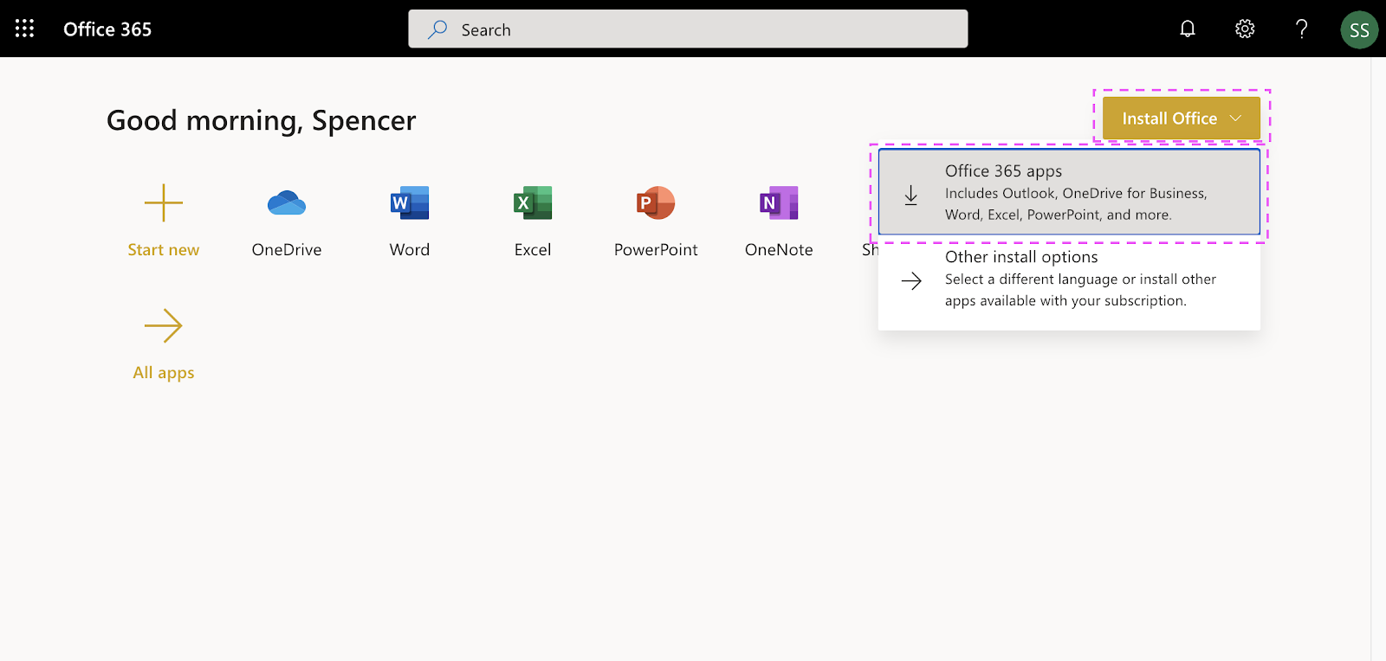Click the download arrow icon in menu

[911, 196]
